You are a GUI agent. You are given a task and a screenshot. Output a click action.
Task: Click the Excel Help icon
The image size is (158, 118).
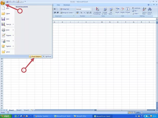pos(149,5)
